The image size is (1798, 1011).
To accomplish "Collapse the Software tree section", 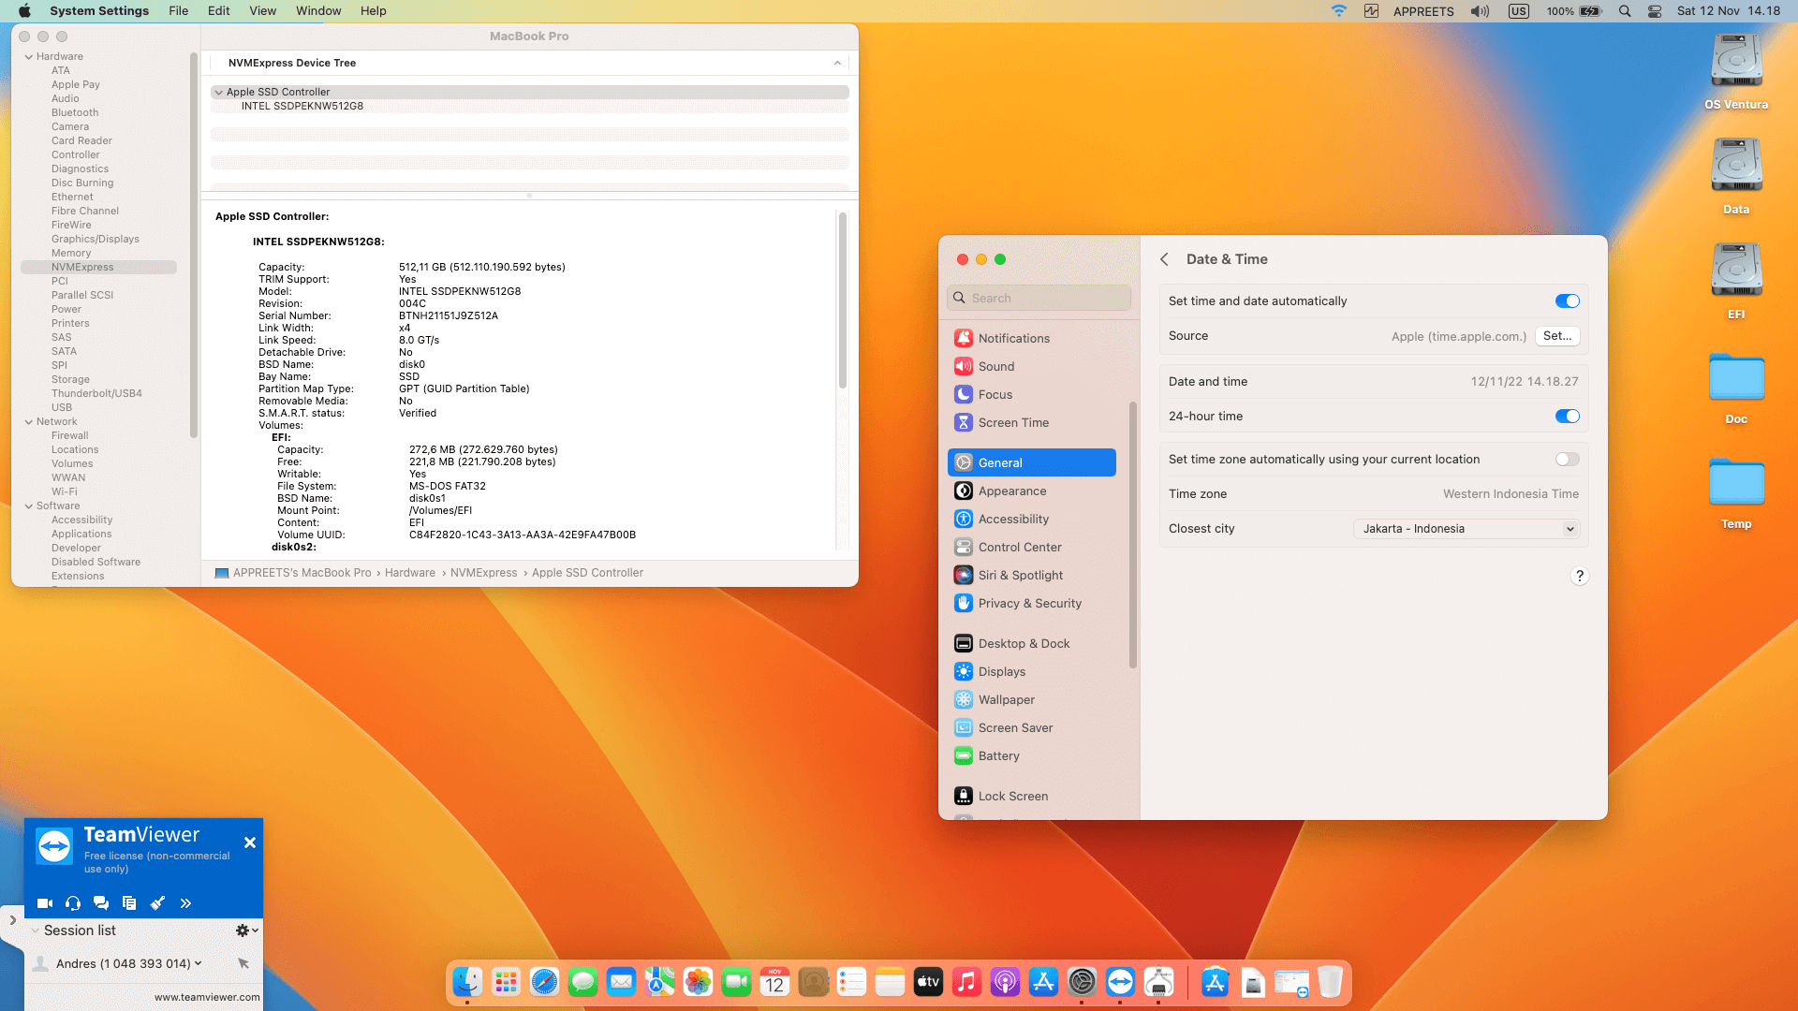I will click(x=29, y=506).
